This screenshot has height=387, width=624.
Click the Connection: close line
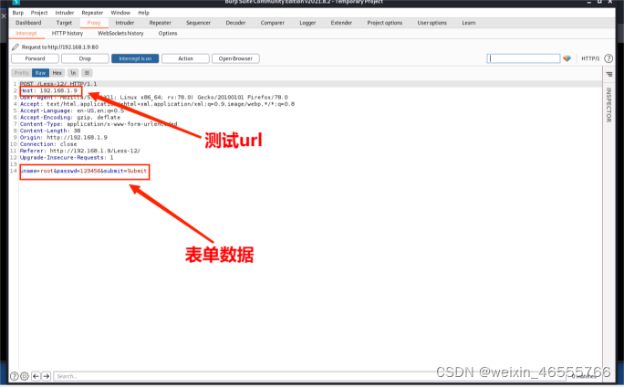click(48, 144)
